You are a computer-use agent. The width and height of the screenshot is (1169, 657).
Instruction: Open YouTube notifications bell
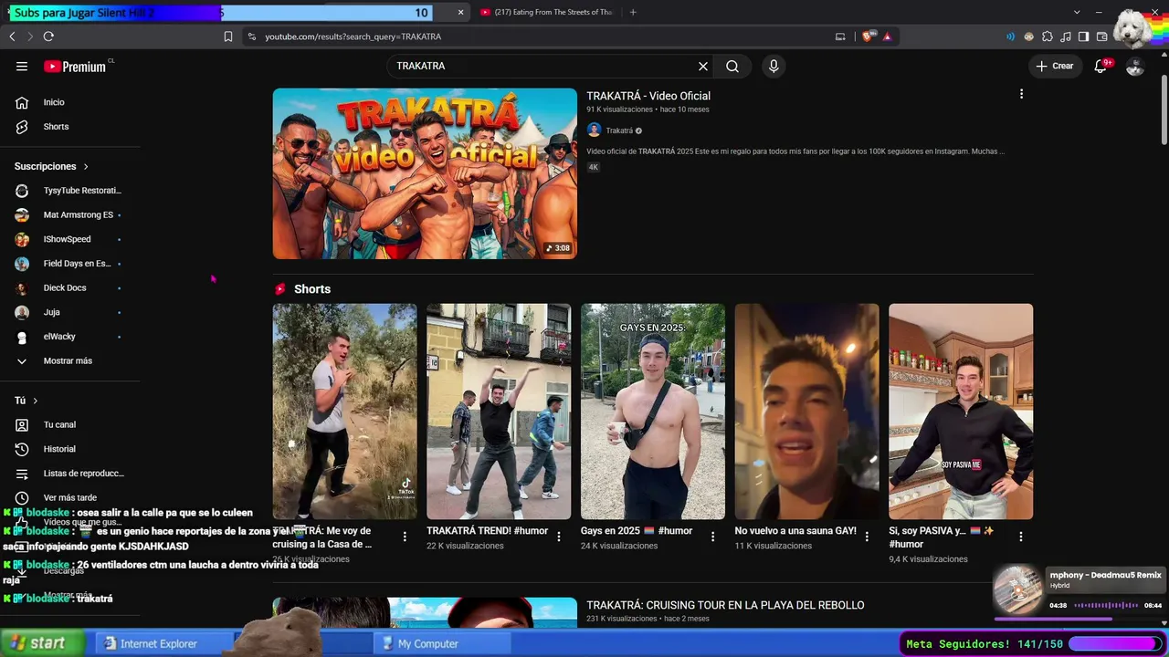pos(1101,66)
